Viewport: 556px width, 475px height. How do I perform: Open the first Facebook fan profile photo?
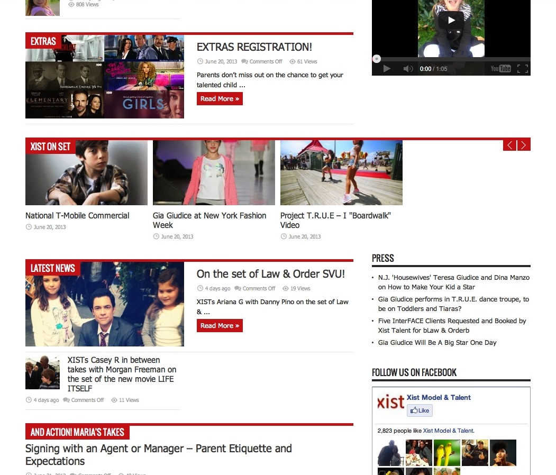(x=391, y=453)
